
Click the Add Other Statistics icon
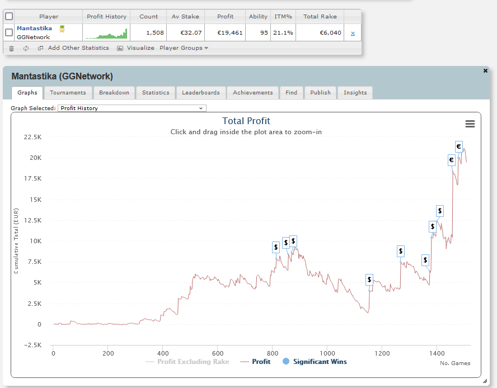pyautogui.click(x=40, y=48)
